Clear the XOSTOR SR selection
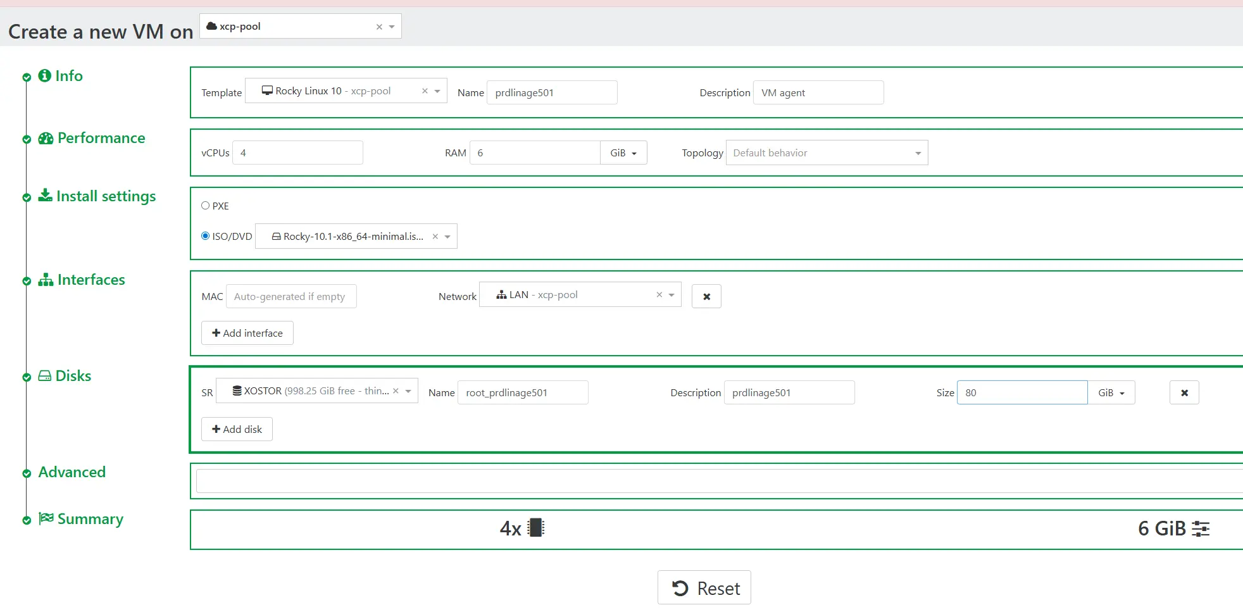This screenshot has width=1243, height=612. (396, 391)
